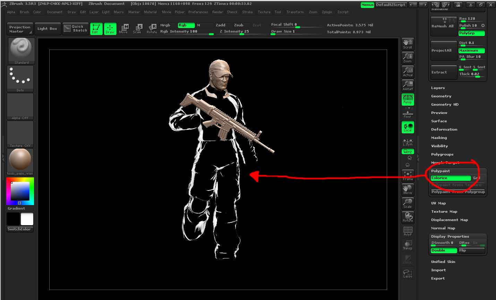Select the Standard brush thumbnail
The height and width of the screenshot is (300, 496).
point(20,51)
